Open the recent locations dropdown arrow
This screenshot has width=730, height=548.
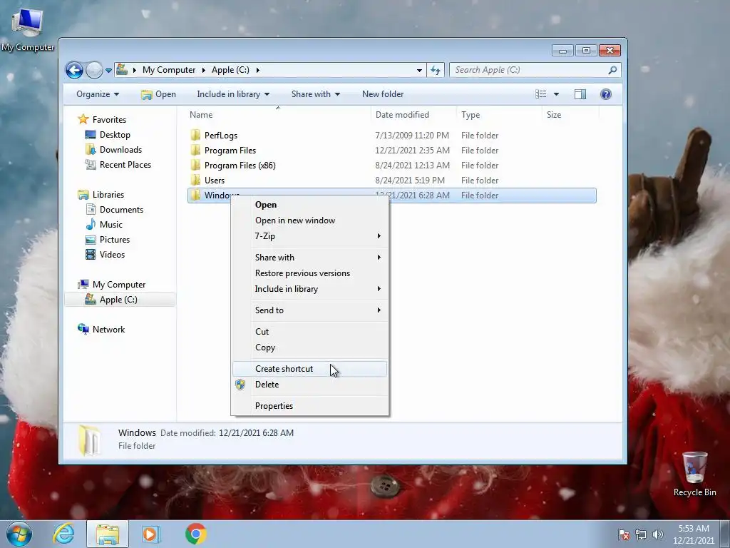[x=108, y=71]
